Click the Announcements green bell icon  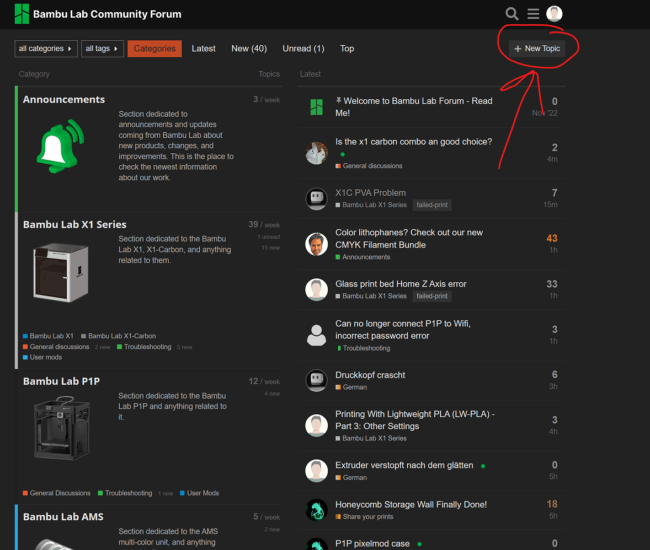pos(61,146)
